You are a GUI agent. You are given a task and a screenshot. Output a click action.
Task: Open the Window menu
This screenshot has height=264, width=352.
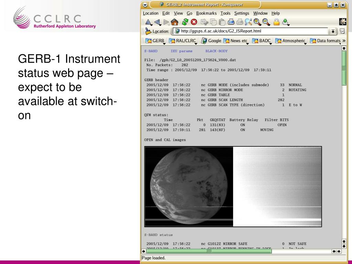coord(261,13)
